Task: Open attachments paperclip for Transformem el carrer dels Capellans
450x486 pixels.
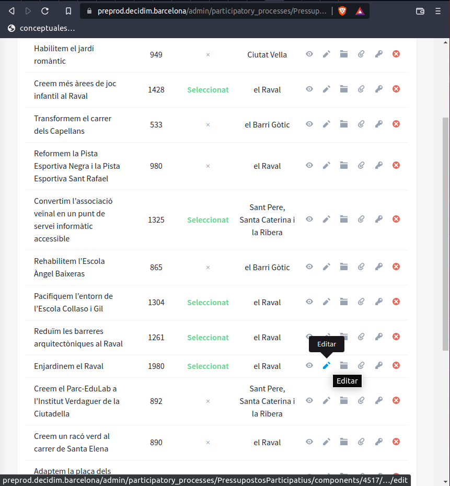Action: pos(361,124)
